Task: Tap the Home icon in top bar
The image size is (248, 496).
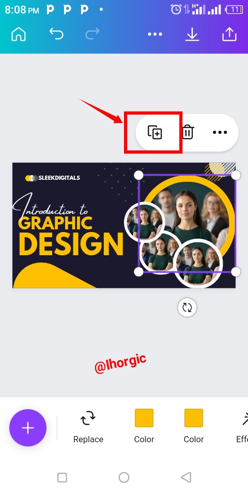Action: [x=19, y=34]
